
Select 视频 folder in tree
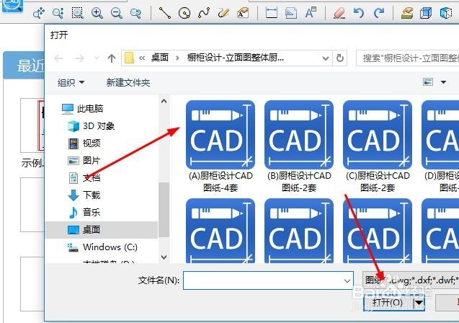pos(84,143)
